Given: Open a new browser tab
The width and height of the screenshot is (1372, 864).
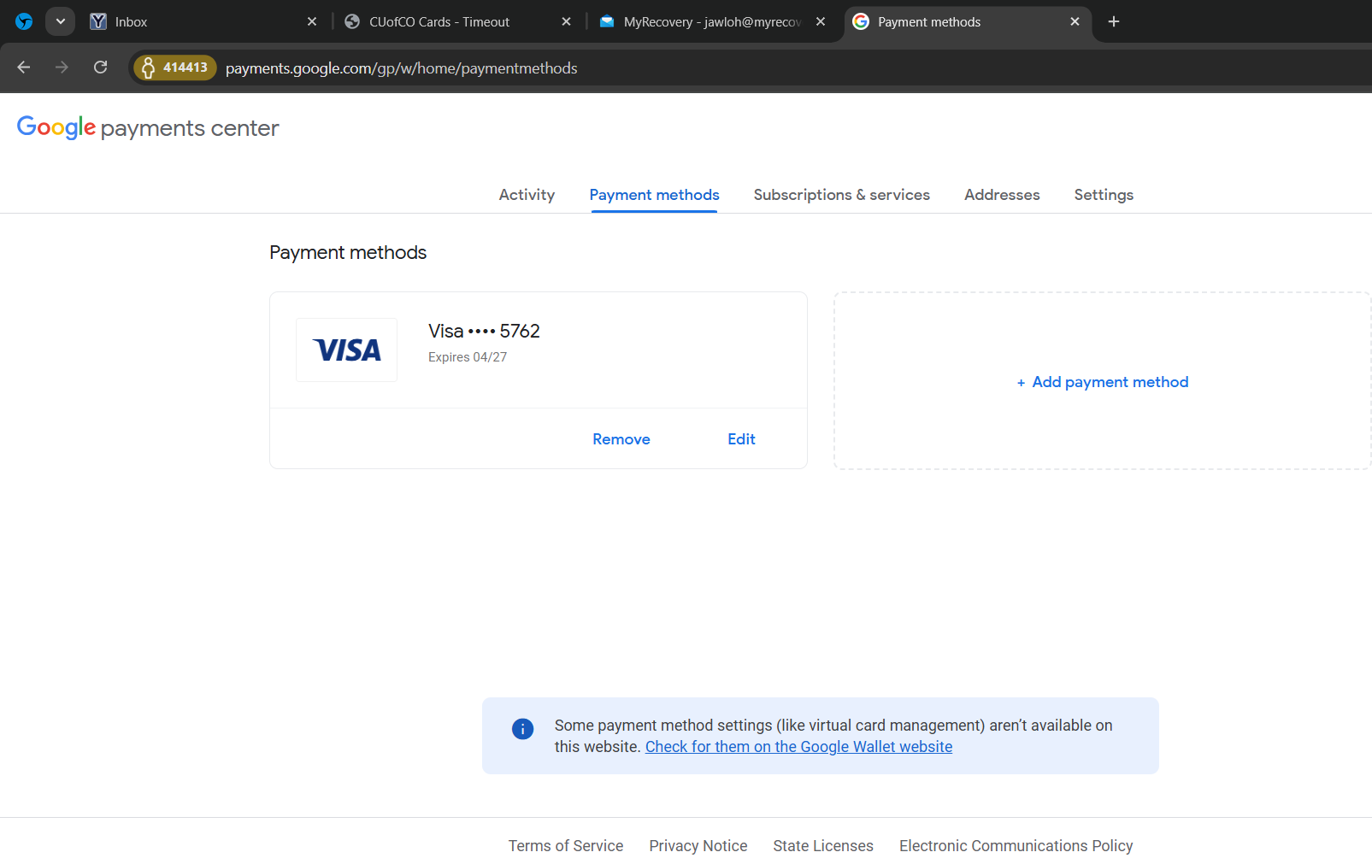Looking at the screenshot, I should point(1113,21).
